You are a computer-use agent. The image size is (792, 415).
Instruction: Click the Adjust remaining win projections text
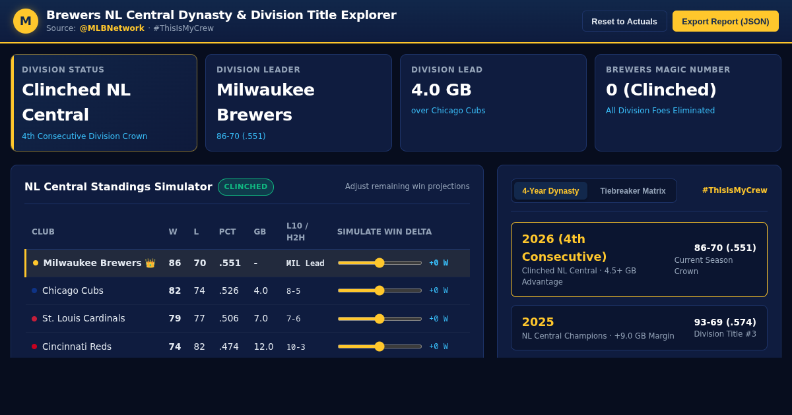(407, 186)
